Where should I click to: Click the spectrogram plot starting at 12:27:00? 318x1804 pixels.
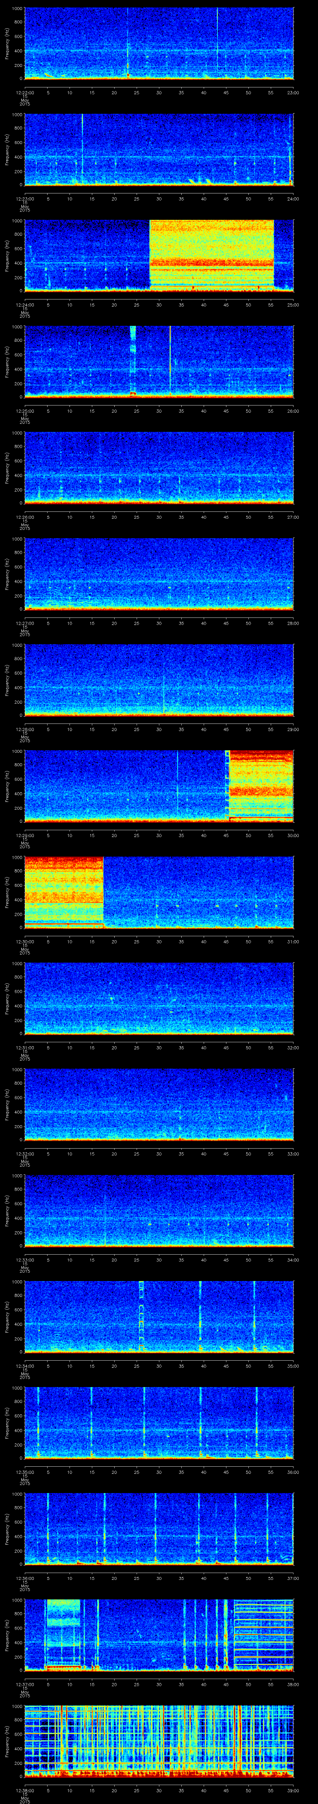click(x=159, y=574)
